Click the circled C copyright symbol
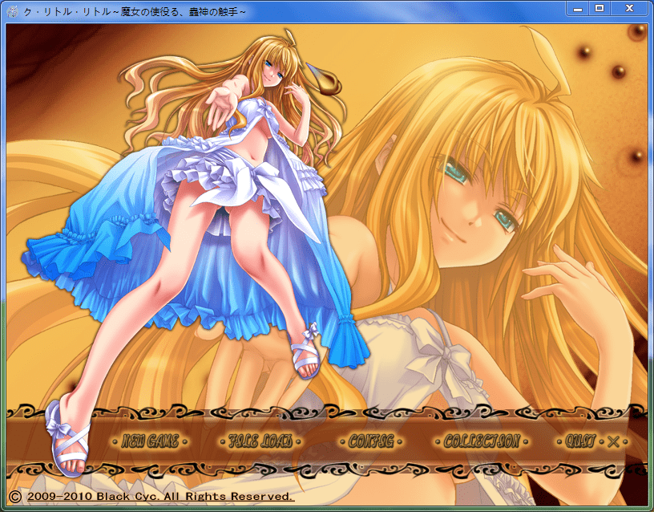 click(14, 497)
